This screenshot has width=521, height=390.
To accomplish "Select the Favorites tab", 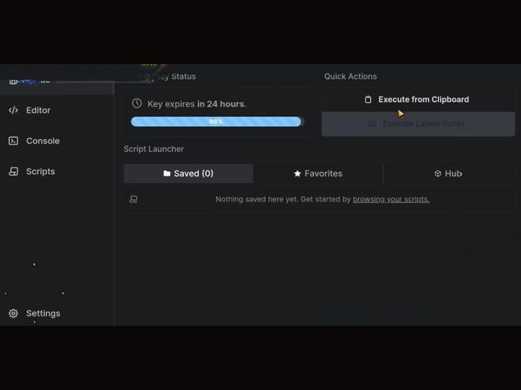I will tap(318, 174).
